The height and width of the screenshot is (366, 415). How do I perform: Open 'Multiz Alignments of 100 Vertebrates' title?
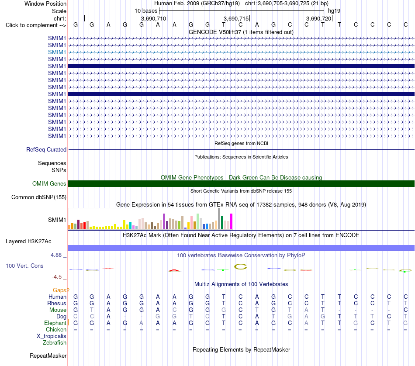pos(241,284)
